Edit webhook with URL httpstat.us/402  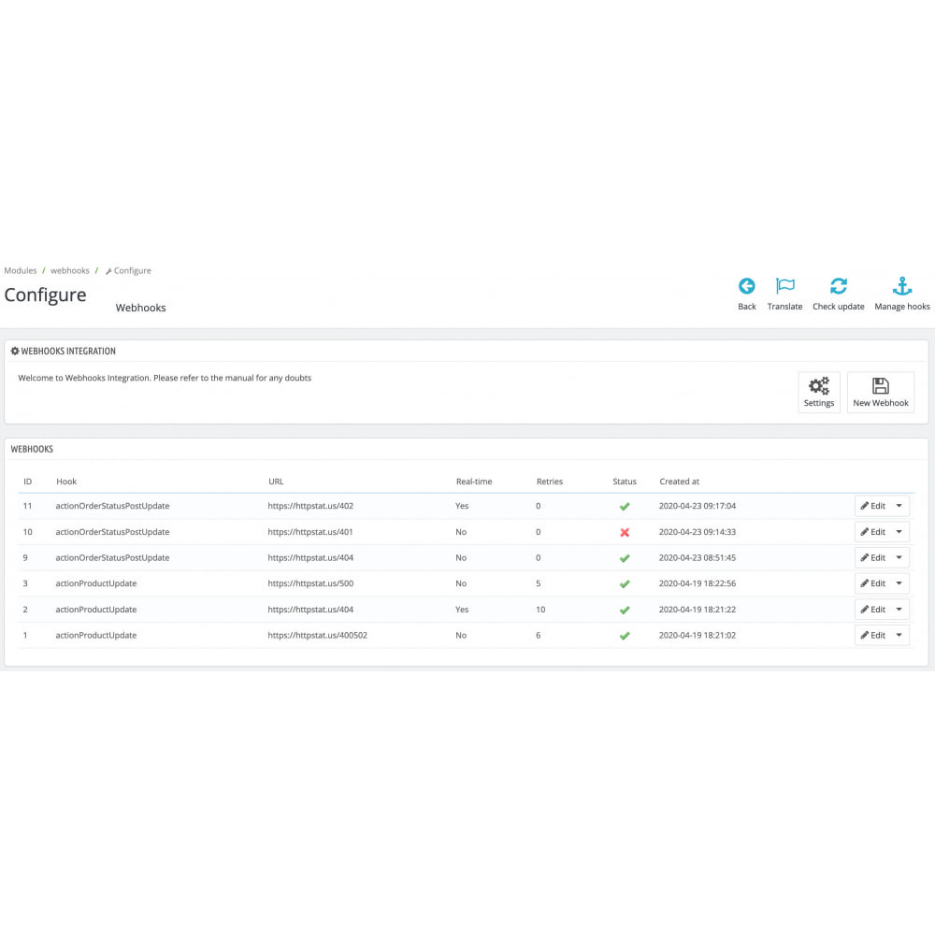tap(872, 506)
